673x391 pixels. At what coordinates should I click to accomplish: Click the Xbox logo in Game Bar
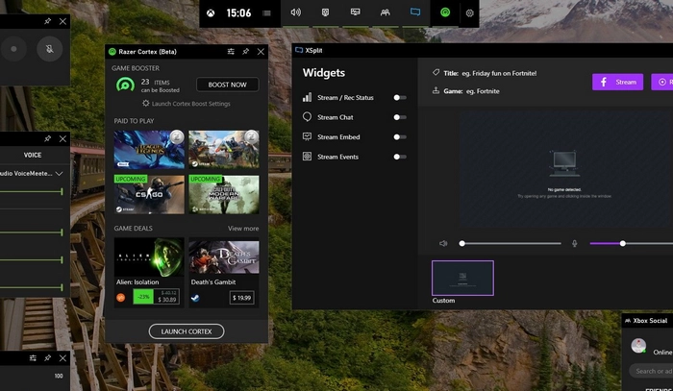coord(211,12)
